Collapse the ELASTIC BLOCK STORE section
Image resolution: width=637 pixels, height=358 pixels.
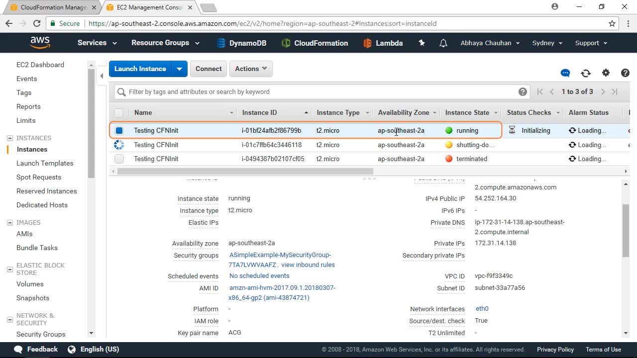9,269
